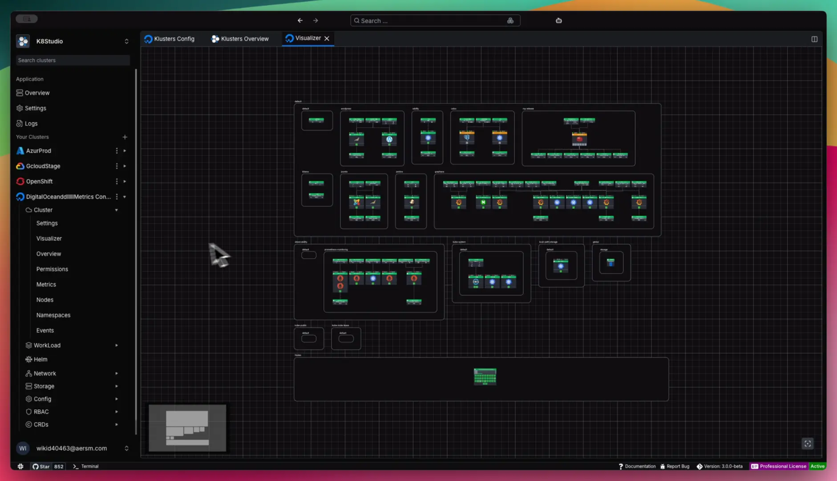Click the AI assistant icon near the search bar
The height and width of the screenshot is (481, 837).
(510, 20)
